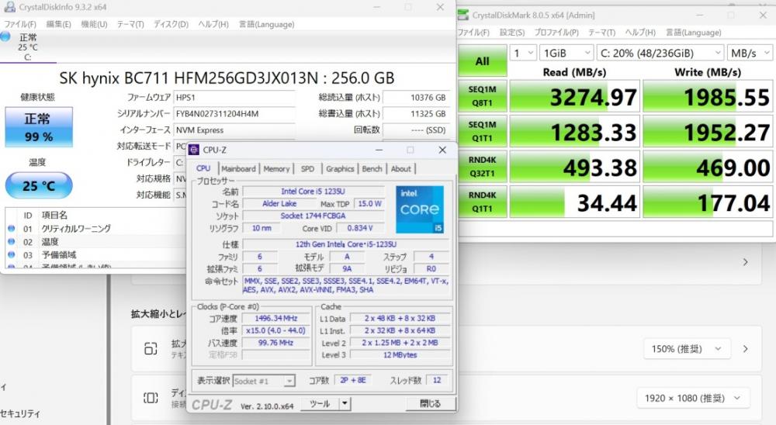
Task: Click the CPU-Z title bar app icon
Action: click(x=195, y=150)
